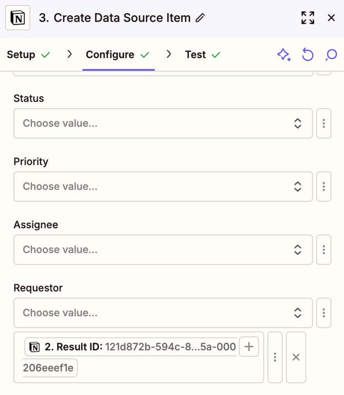Click the Notion app icon in header
This screenshot has height=395, width=344.
(x=18, y=18)
